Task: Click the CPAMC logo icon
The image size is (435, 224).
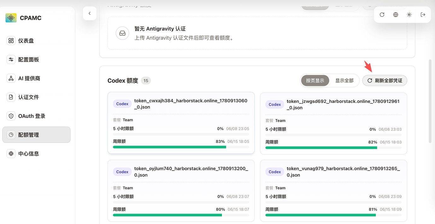Action: (x=11, y=18)
